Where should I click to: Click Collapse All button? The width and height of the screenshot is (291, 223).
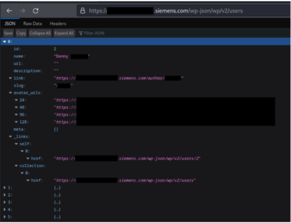(40, 33)
